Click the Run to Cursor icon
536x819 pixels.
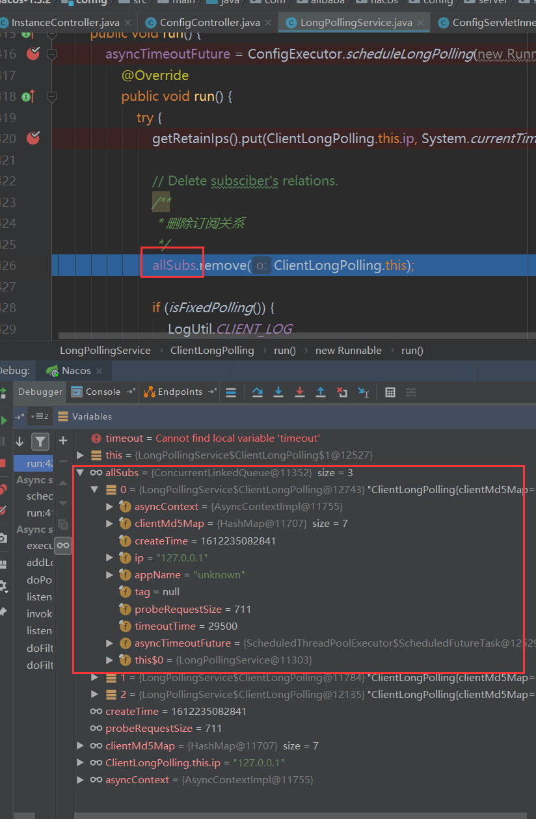click(364, 392)
